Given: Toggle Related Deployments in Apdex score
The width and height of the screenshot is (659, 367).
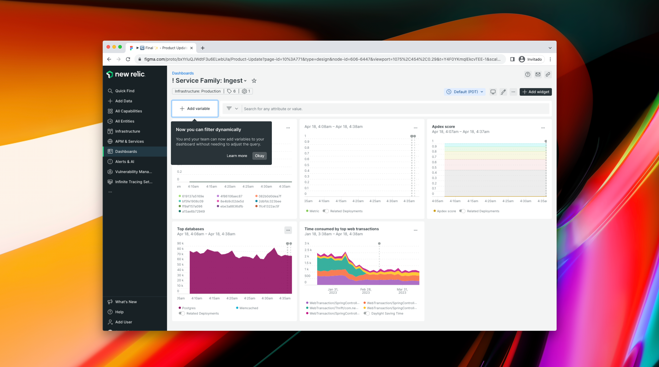Looking at the screenshot, I should click(x=462, y=211).
